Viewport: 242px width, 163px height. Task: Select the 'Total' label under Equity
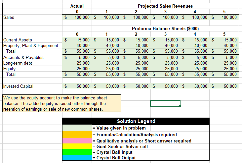click(x=11, y=75)
